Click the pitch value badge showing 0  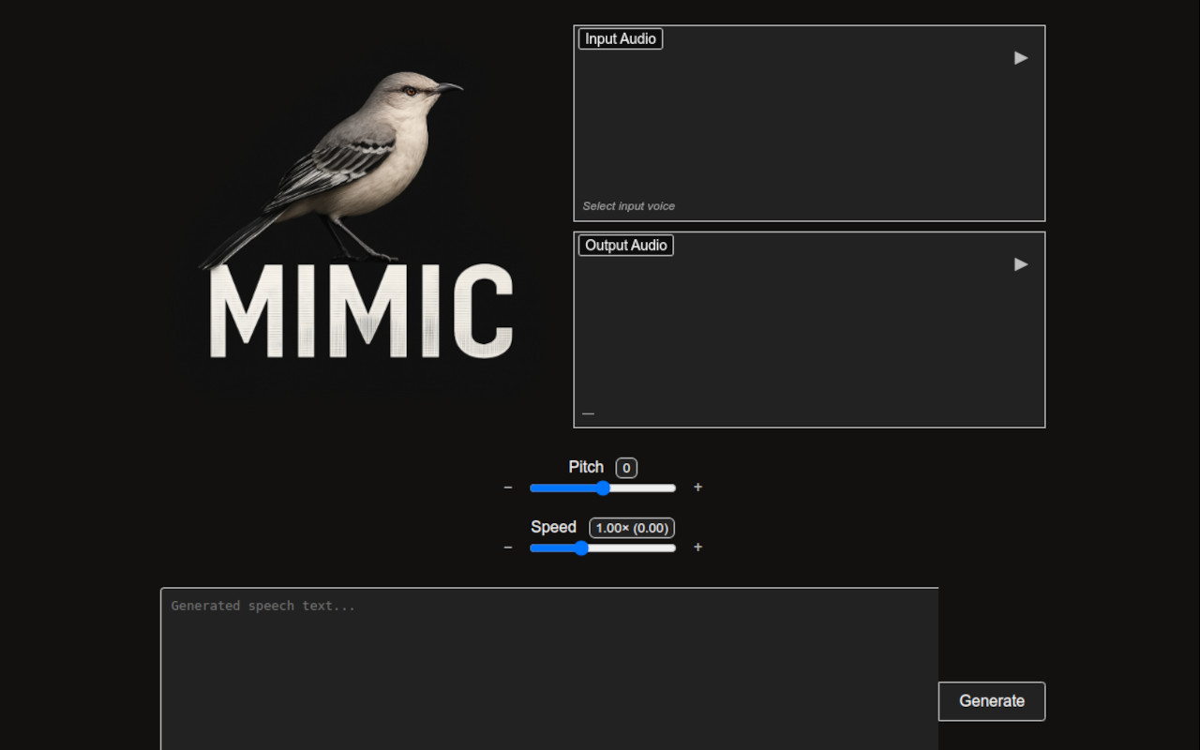pyautogui.click(x=625, y=468)
